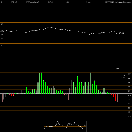132x132 pixels.
Task: Click the 'SI MunafaSutraR' header text
Action: coord(32,2)
